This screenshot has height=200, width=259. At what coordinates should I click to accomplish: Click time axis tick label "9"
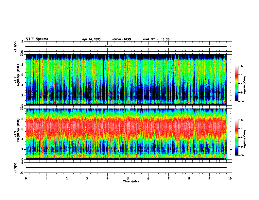[209, 178]
